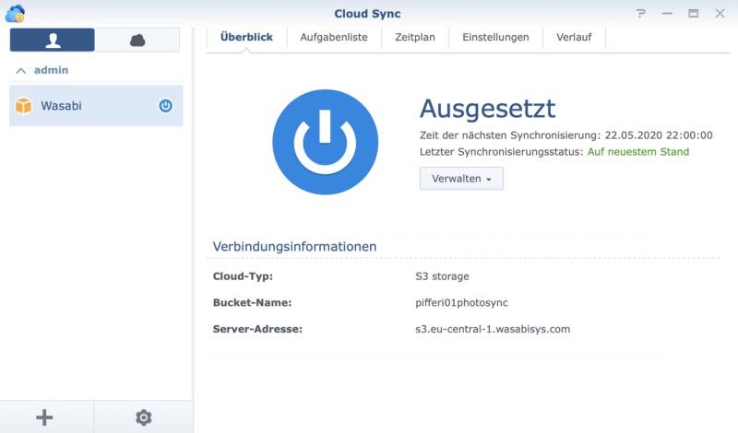This screenshot has width=738, height=433.
Task: Go to the Einstellungen tab
Action: point(495,37)
